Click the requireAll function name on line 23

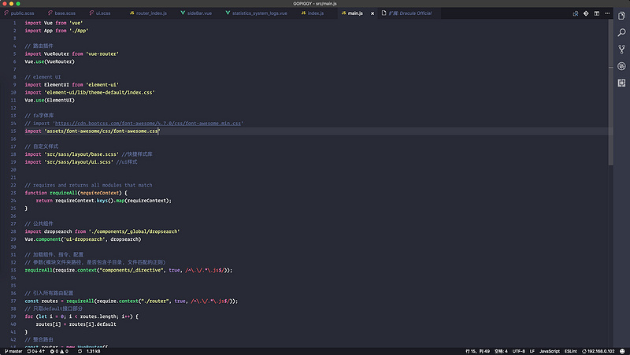click(63, 193)
